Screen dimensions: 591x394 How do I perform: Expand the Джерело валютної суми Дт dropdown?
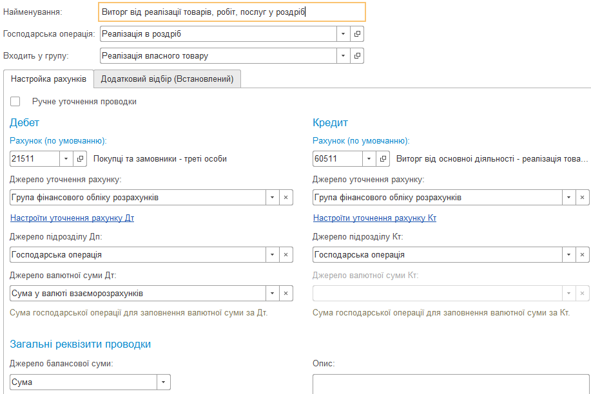(x=273, y=294)
